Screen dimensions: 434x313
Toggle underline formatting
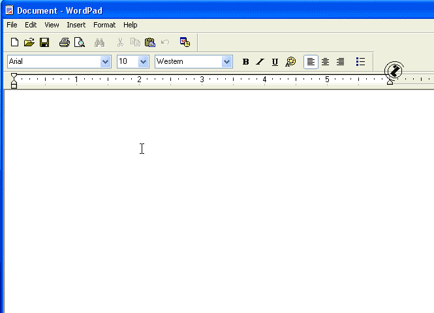(275, 62)
